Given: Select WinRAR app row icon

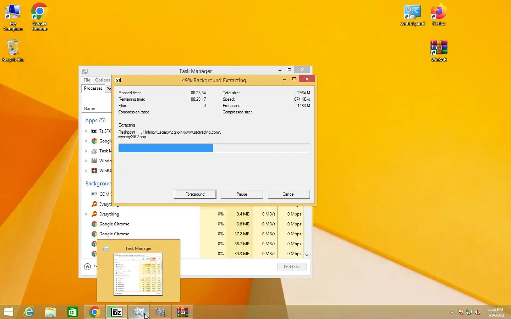Looking at the screenshot, I should (x=94, y=171).
